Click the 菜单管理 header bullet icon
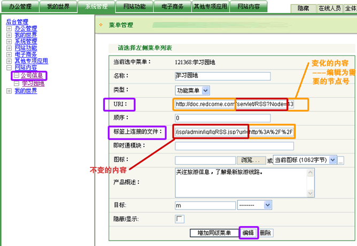 click(100, 25)
